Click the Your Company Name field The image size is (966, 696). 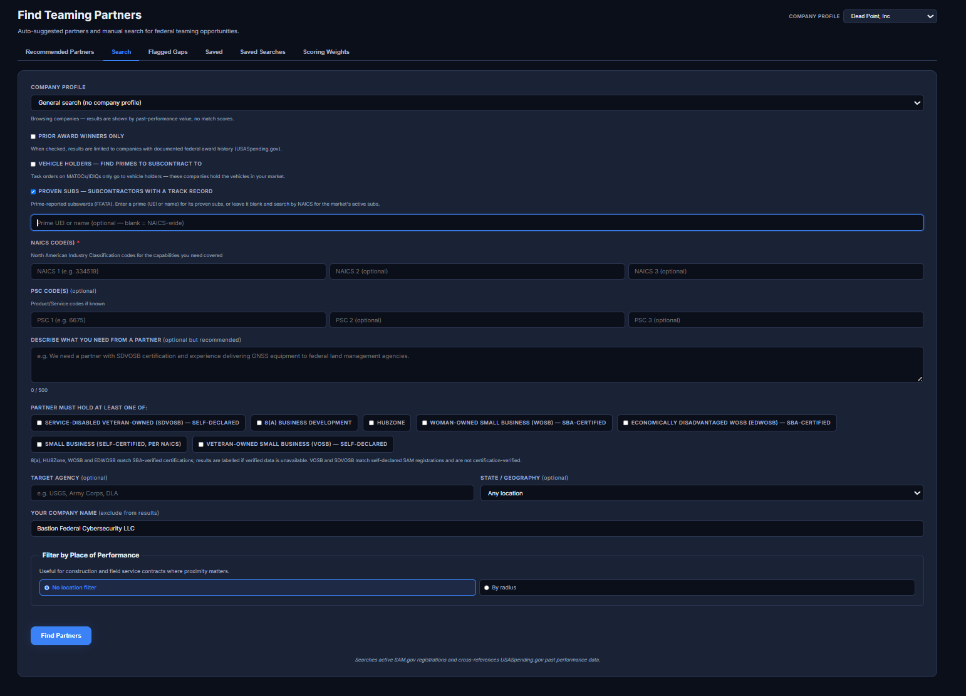pos(477,529)
